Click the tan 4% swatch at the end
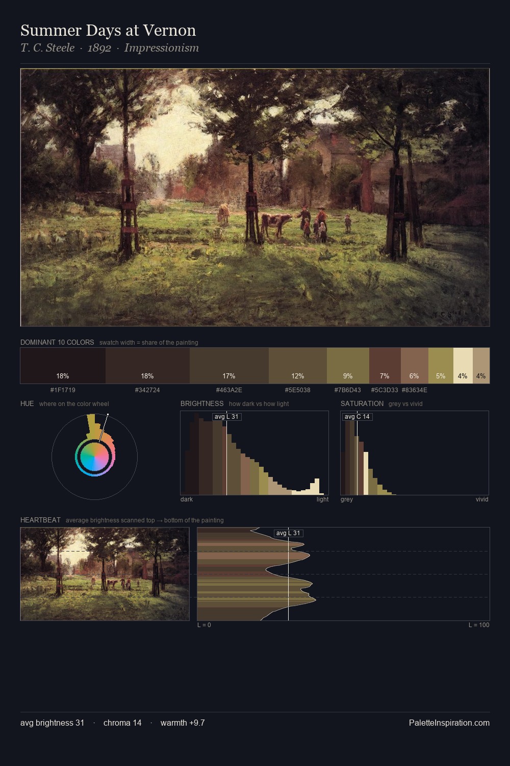510x766 pixels. click(x=481, y=366)
